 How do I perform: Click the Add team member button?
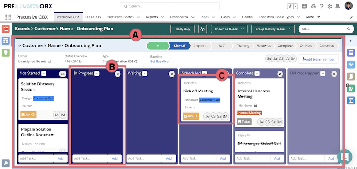(x=318, y=59)
